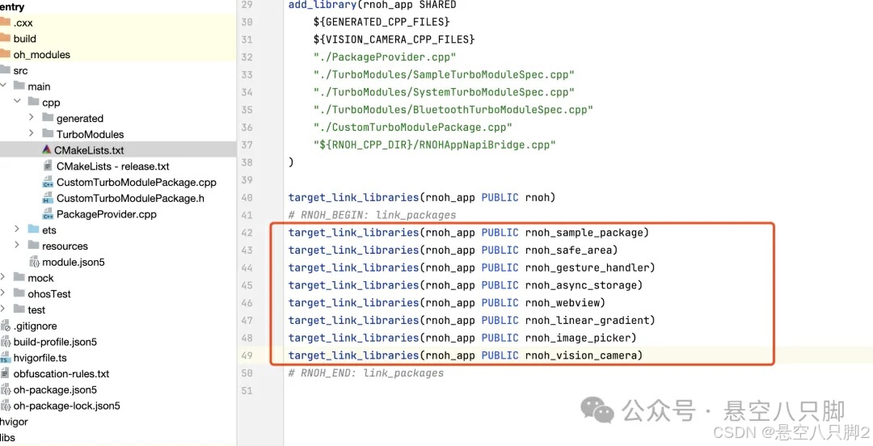This screenshot has width=873, height=446.
Task: Click the oh-package-lock.json5 file icon
Action: click(5, 406)
